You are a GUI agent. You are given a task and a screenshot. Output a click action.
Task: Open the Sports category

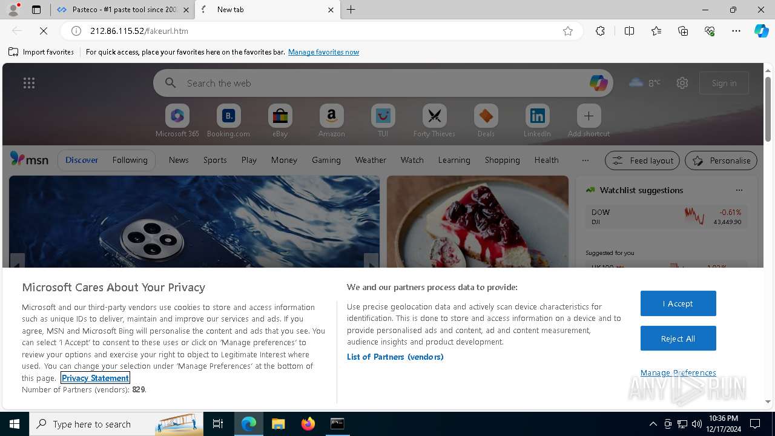(x=215, y=160)
